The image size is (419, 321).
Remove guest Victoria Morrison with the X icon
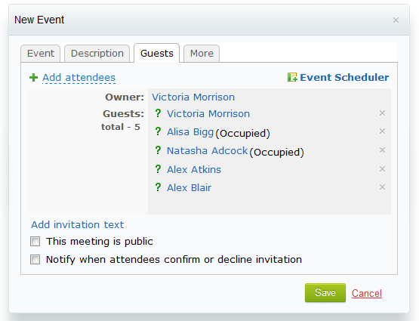pyautogui.click(x=383, y=113)
